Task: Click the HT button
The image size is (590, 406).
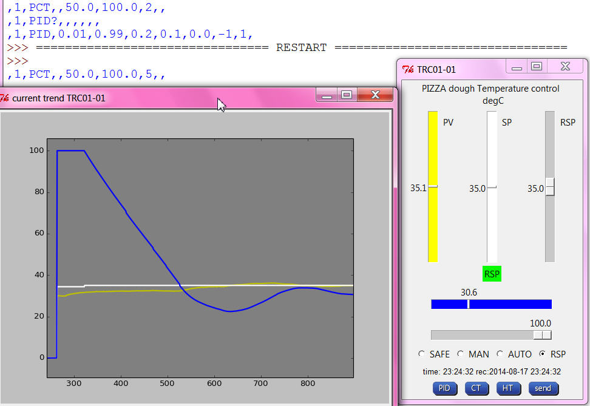Action: pos(508,388)
